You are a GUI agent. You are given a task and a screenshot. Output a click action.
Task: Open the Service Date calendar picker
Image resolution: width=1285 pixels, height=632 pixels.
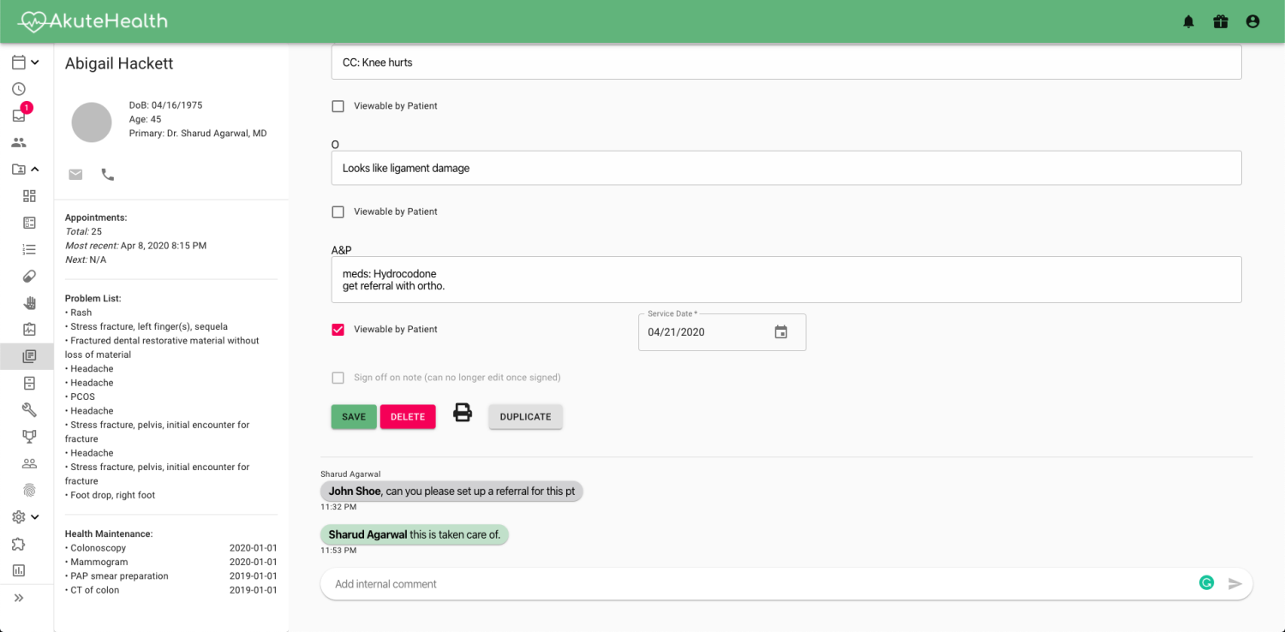pyautogui.click(x=781, y=332)
